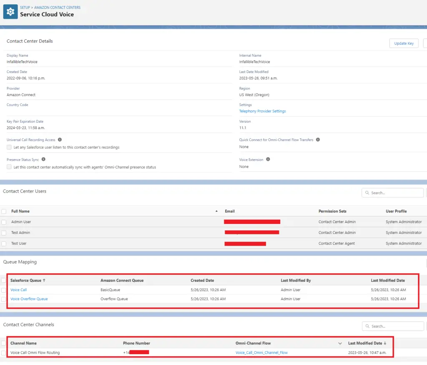Click the Contact Center Channels search field
Screen dimensions: 427x365
click(393, 326)
